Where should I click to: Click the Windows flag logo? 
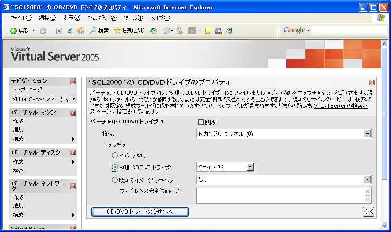pyautogui.click(x=380, y=18)
